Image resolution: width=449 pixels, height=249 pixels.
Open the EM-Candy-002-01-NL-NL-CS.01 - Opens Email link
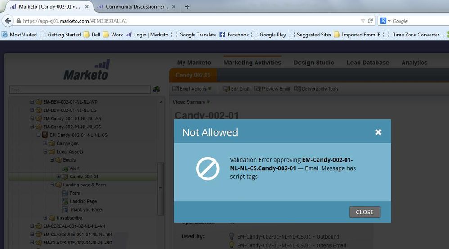[x=291, y=245]
